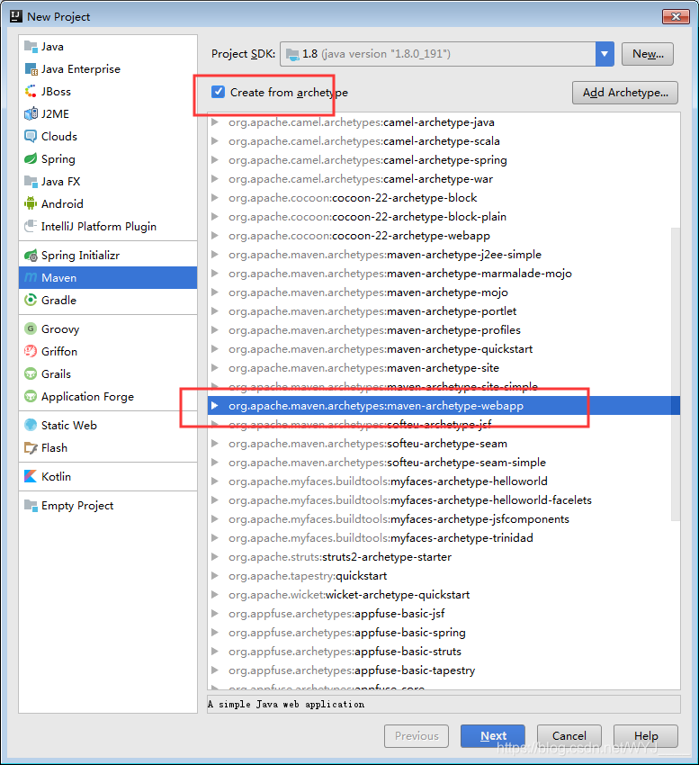Click the Help button
The height and width of the screenshot is (765, 699).
[x=646, y=735]
